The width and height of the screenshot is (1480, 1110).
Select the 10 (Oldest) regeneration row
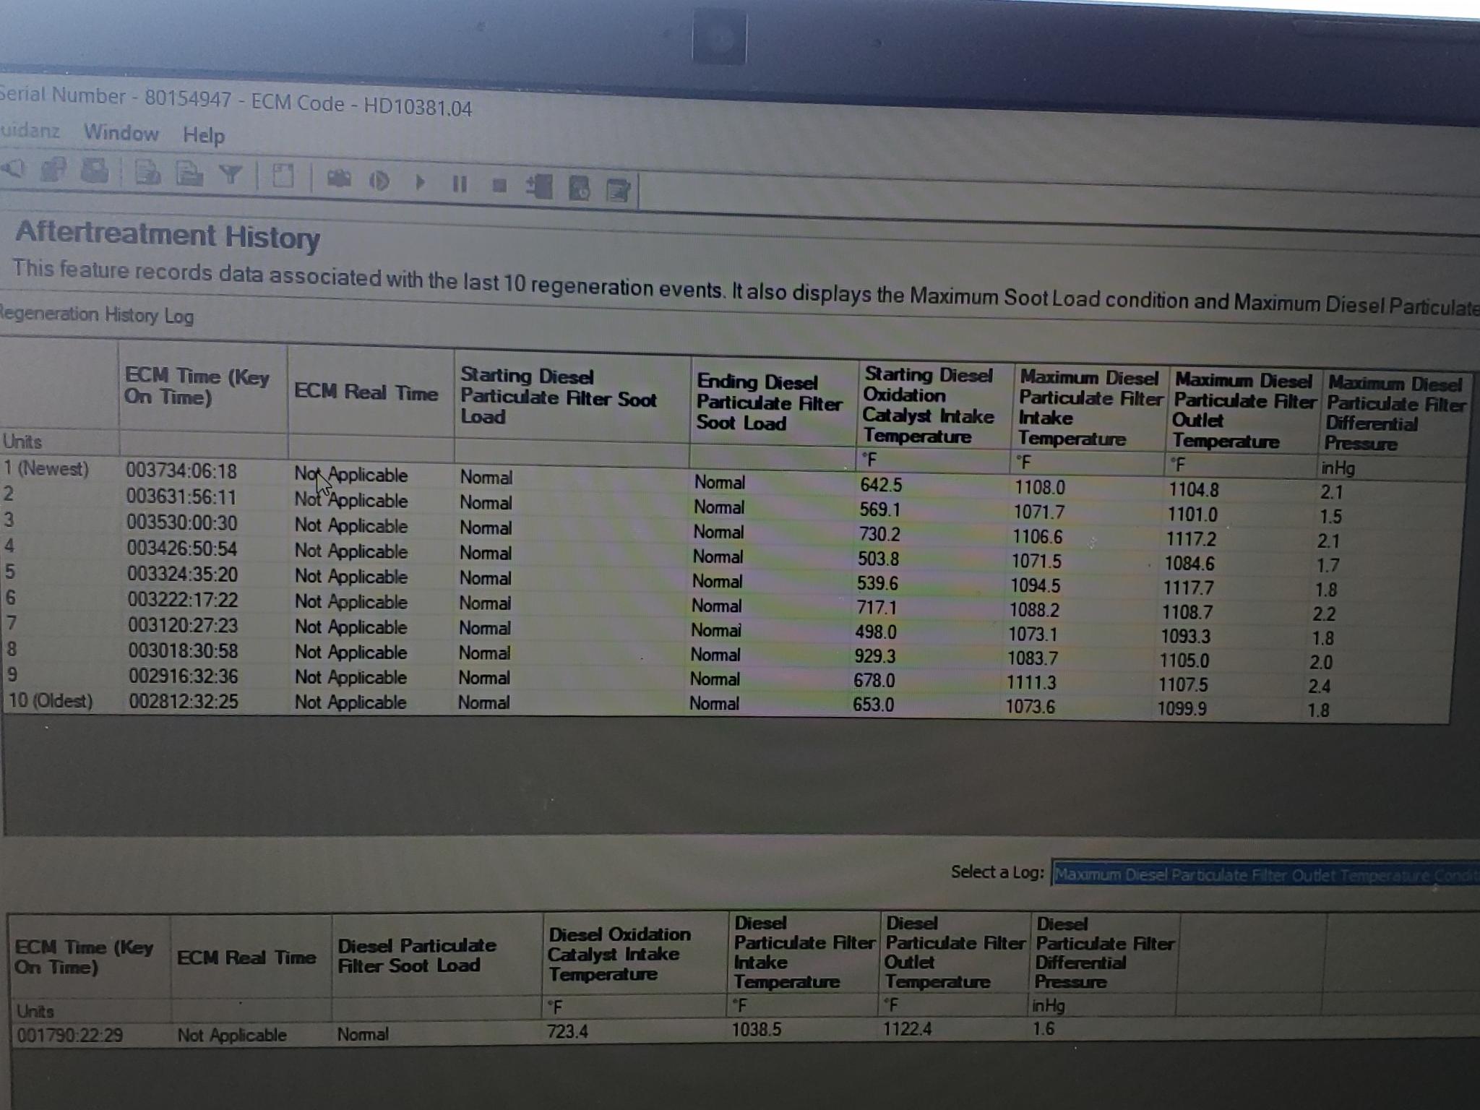pos(51,701)
